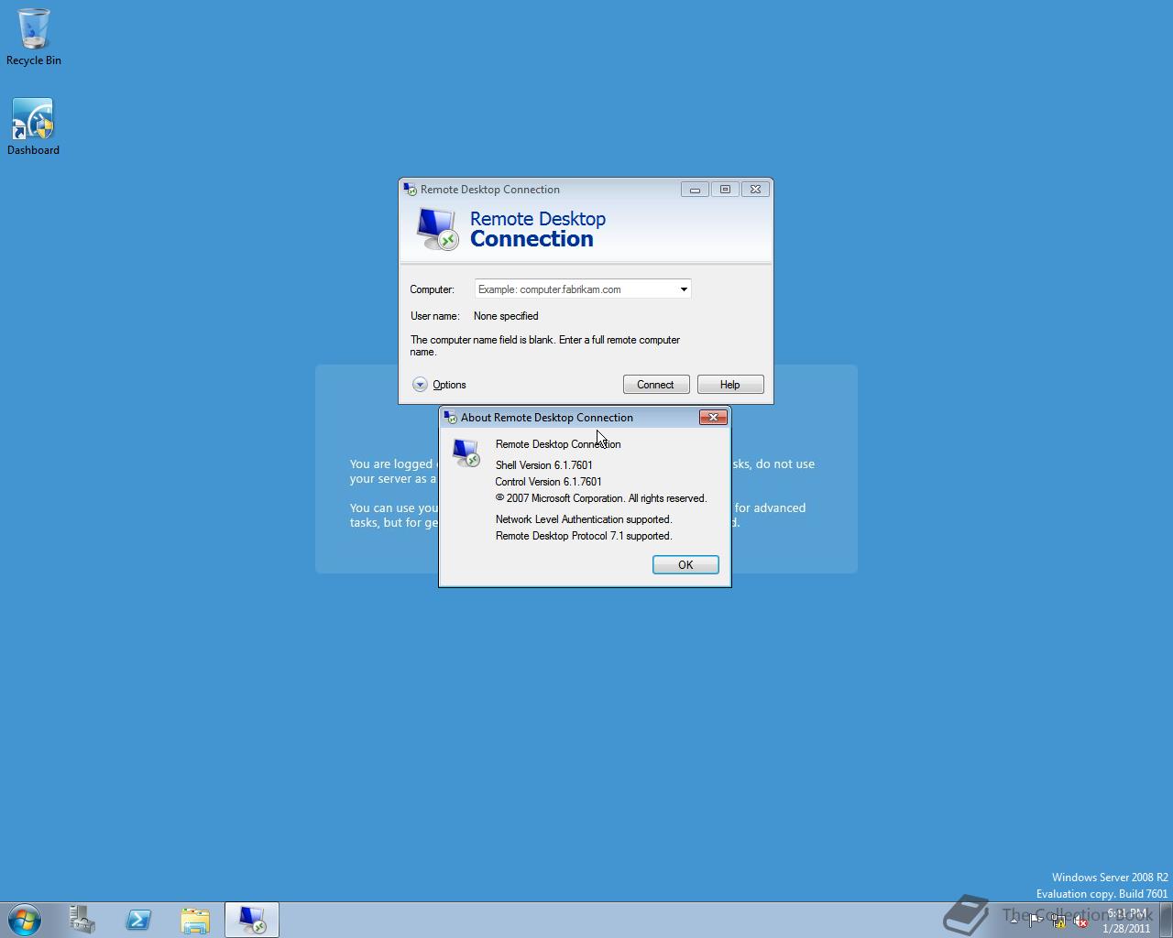Click the 'Computer:' field label
1173x938 pixels.
[433, 289]
